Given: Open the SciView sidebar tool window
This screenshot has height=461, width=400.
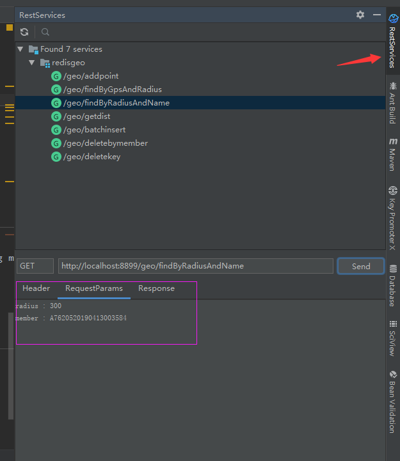Looking at the screenshot, I should (393, 338).
